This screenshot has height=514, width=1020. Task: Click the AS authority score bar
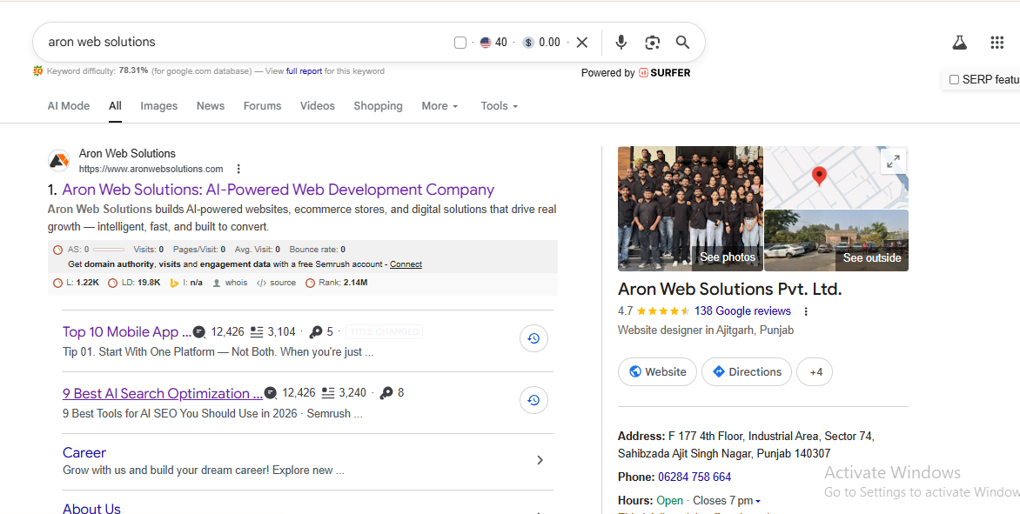click(x=108, y=250)
